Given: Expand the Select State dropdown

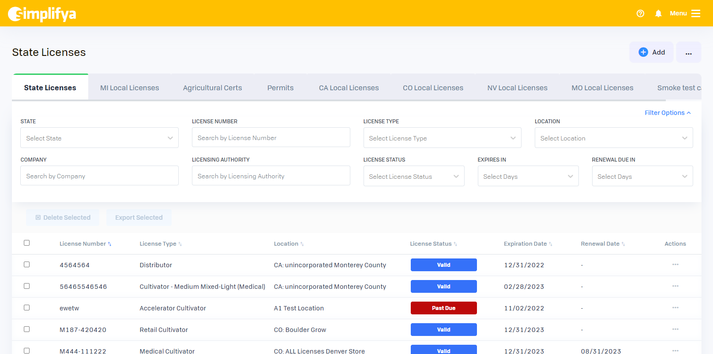Looking at the screenshot, I should (99, 138).
